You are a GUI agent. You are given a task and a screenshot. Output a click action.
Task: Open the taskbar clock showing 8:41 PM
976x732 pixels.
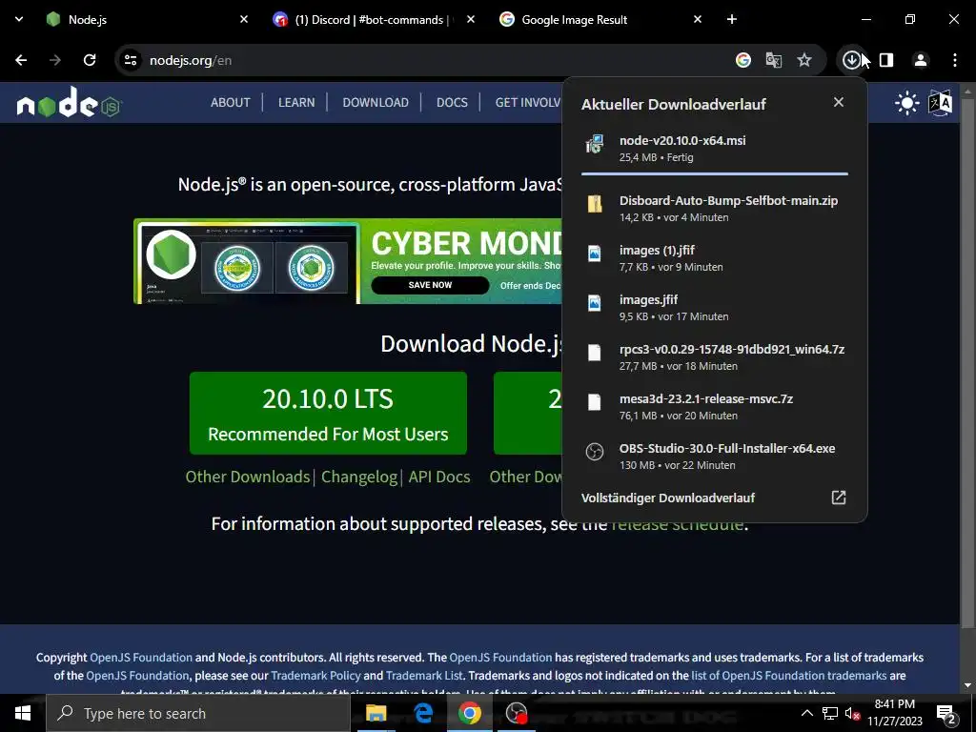pyautogui.click(x=895, y=713)
